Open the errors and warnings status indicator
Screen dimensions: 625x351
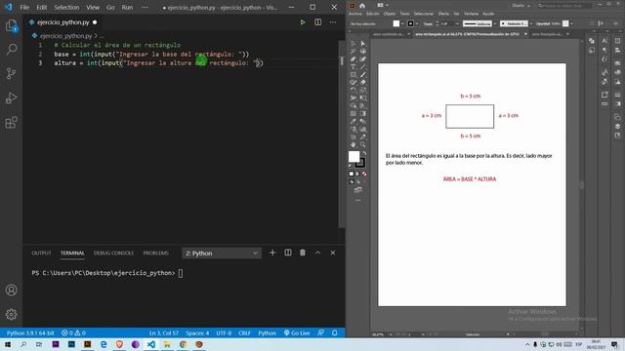click(73, 332)
